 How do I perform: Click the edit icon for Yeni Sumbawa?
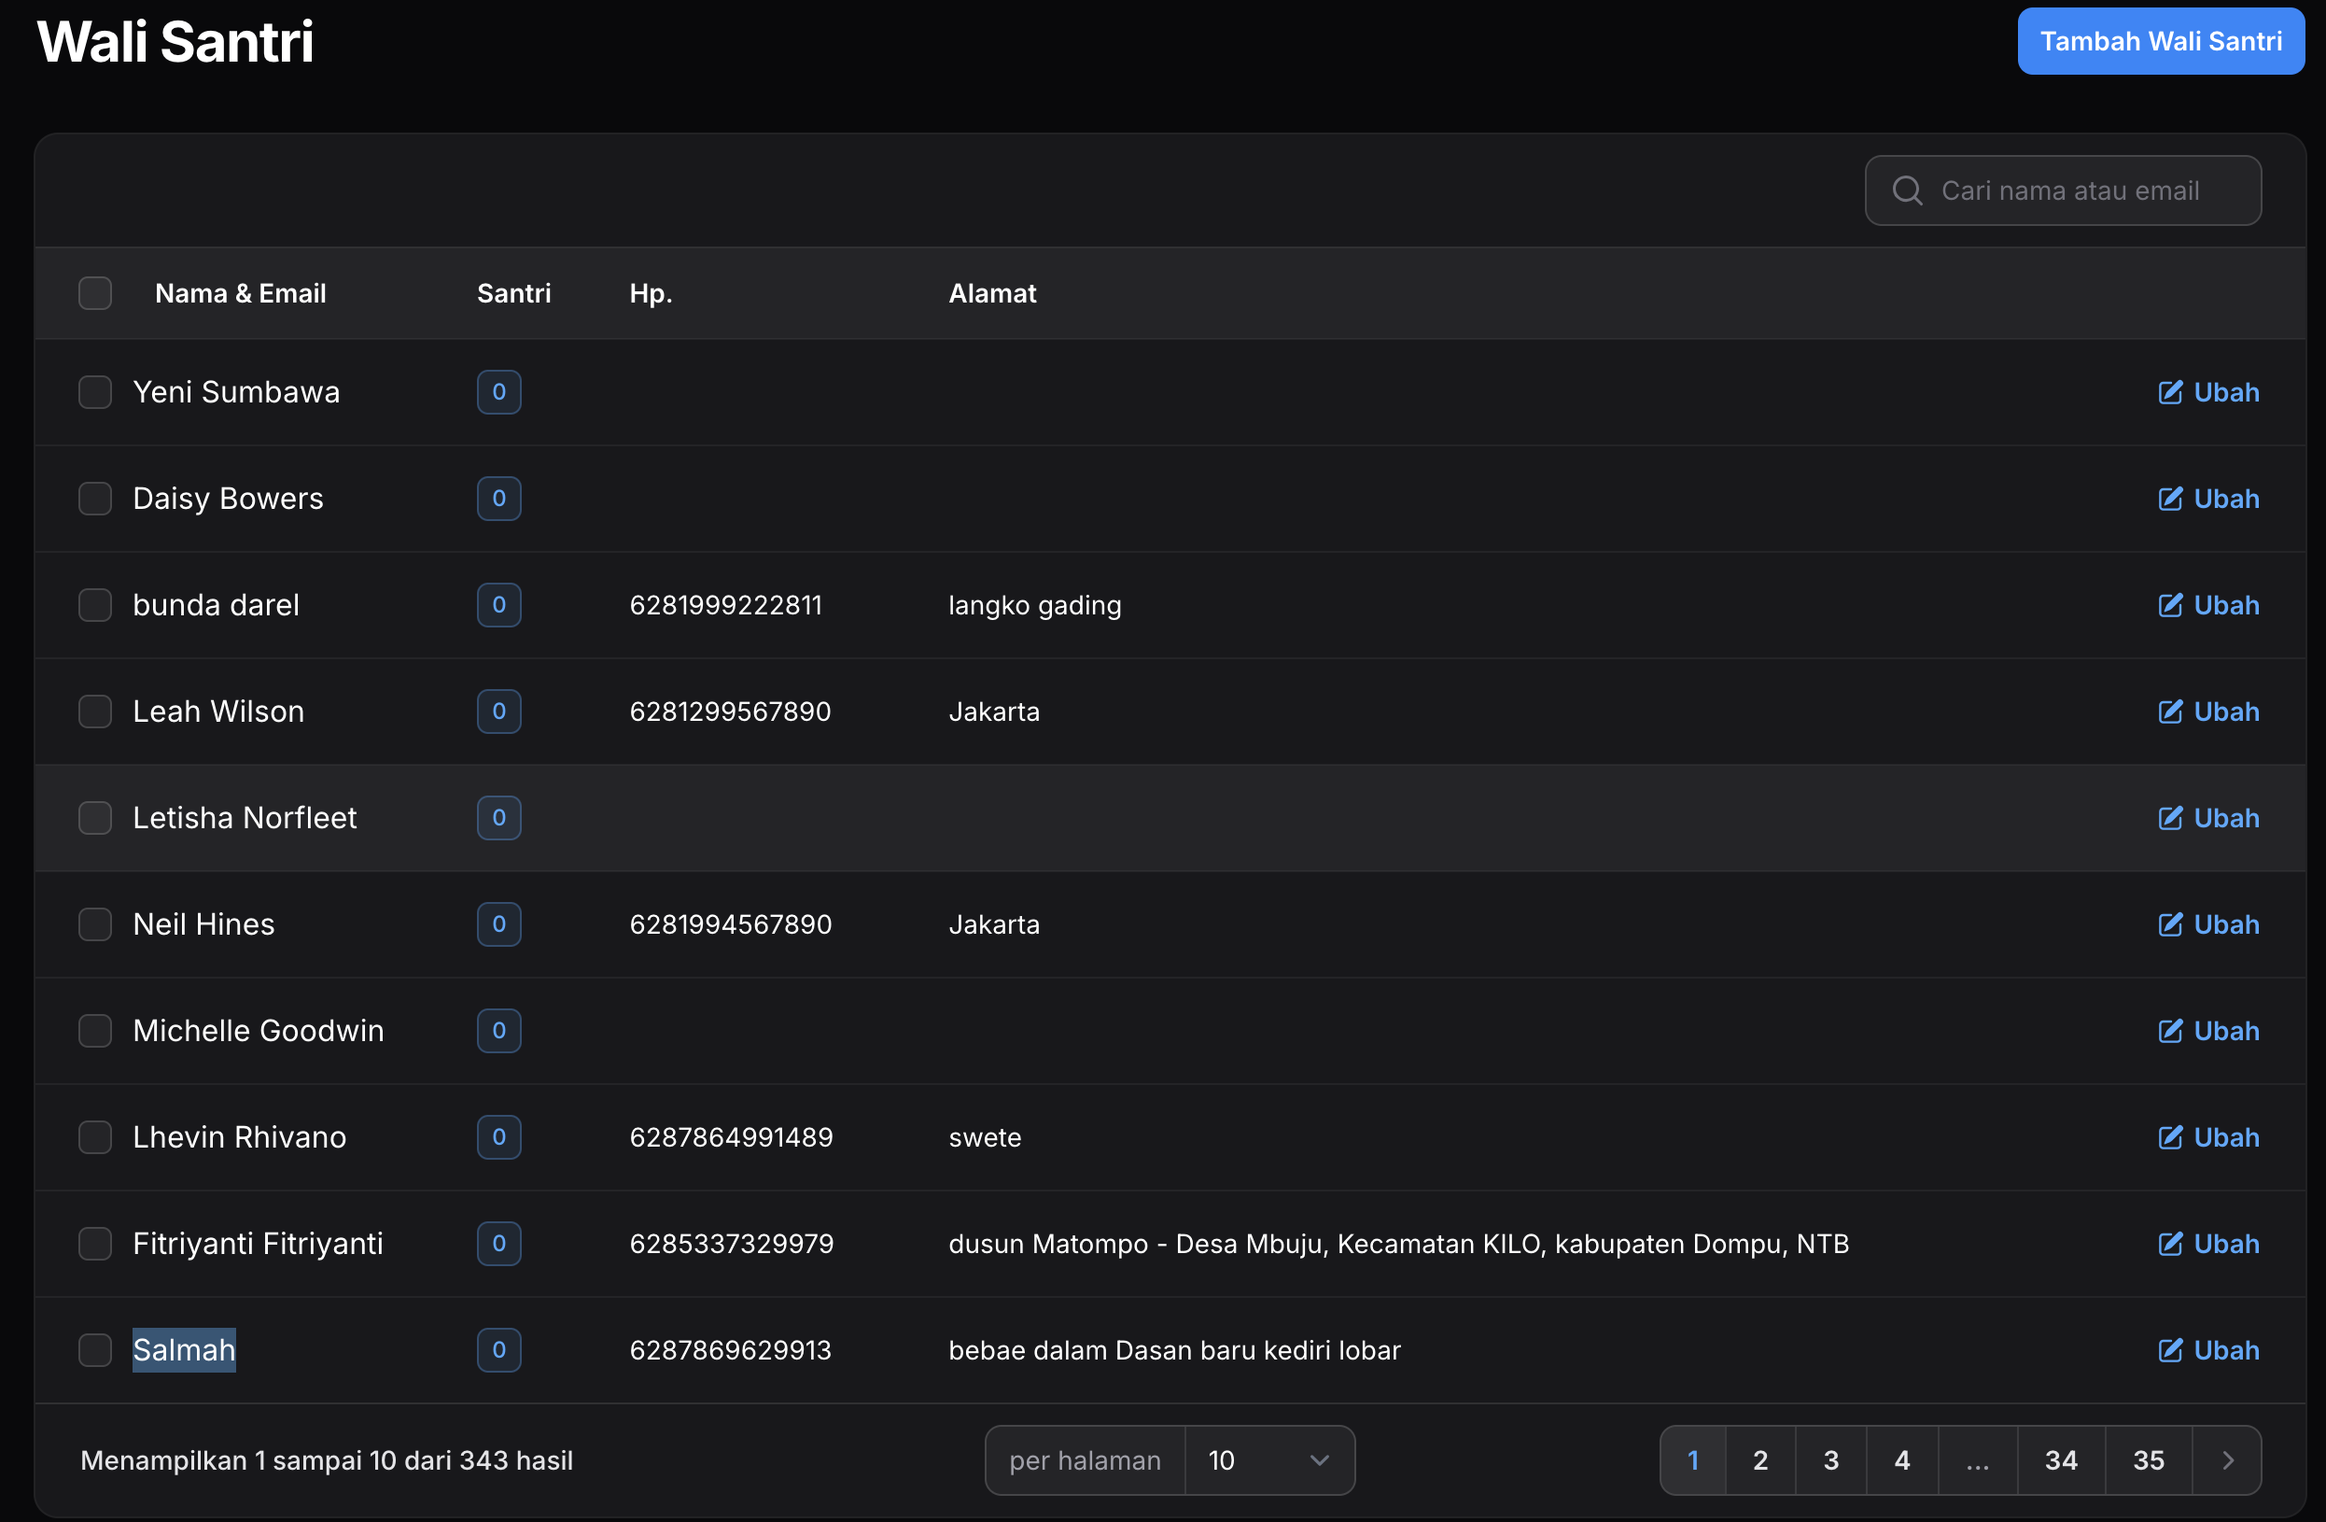(x=2169, y=392)
